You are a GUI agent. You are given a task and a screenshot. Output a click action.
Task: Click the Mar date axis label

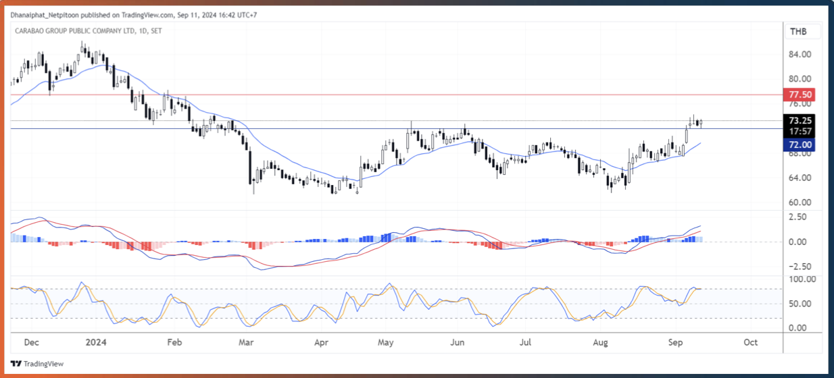click(247, 342)
